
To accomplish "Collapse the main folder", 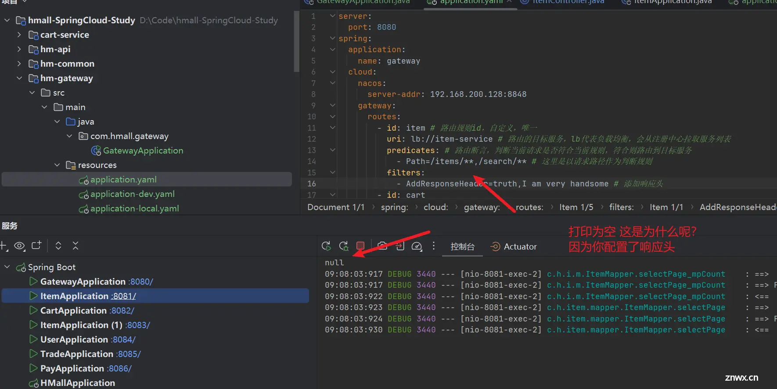I will click(44, 107).
